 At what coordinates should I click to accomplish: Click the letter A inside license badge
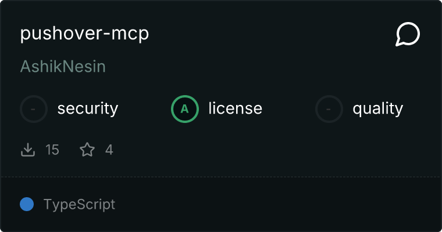pyautogui.click(x=184, y=109)
